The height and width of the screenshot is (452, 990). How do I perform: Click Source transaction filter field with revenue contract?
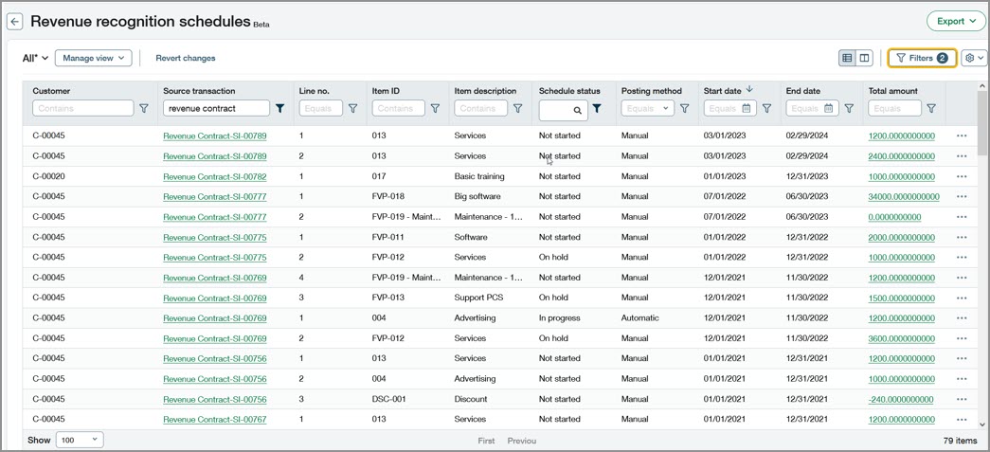click(x=216, y=109)
